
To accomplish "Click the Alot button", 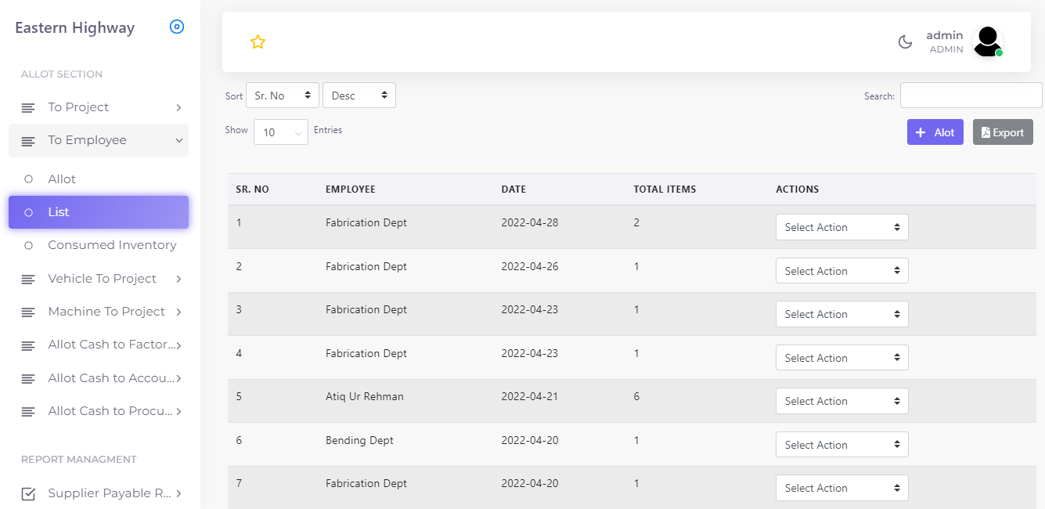I will coord(935,132).
